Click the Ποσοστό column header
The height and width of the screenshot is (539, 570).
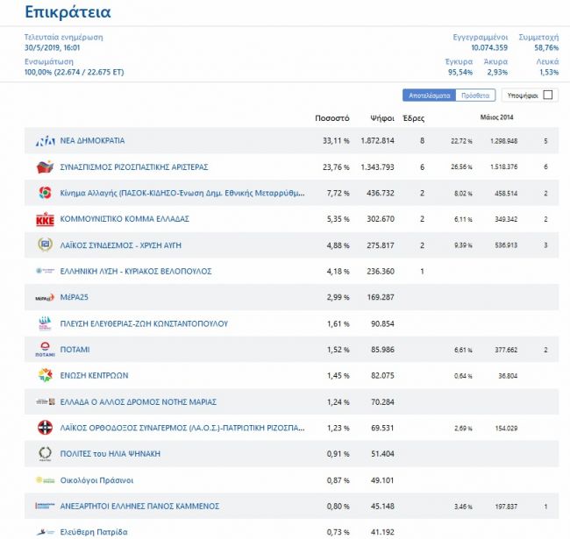click(x=331, y=117)
